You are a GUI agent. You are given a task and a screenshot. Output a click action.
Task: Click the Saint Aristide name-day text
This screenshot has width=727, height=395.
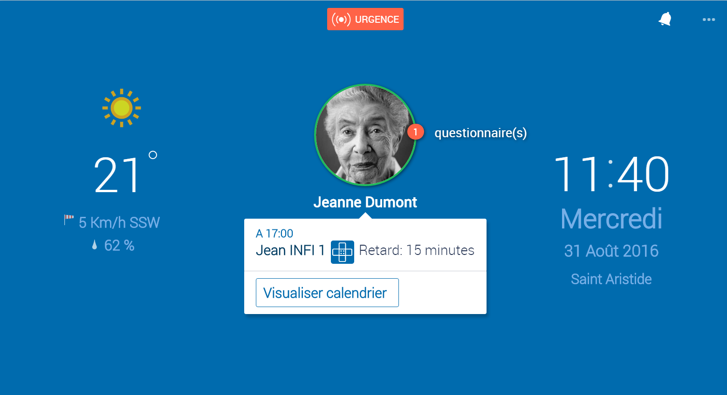click(611, 279)
